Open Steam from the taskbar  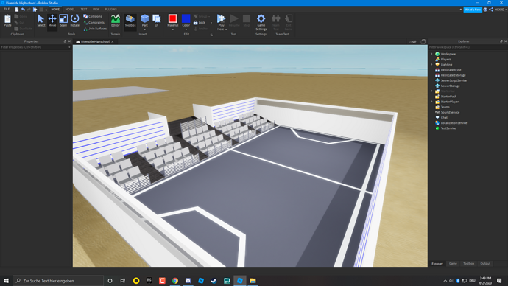click(214, 281)
